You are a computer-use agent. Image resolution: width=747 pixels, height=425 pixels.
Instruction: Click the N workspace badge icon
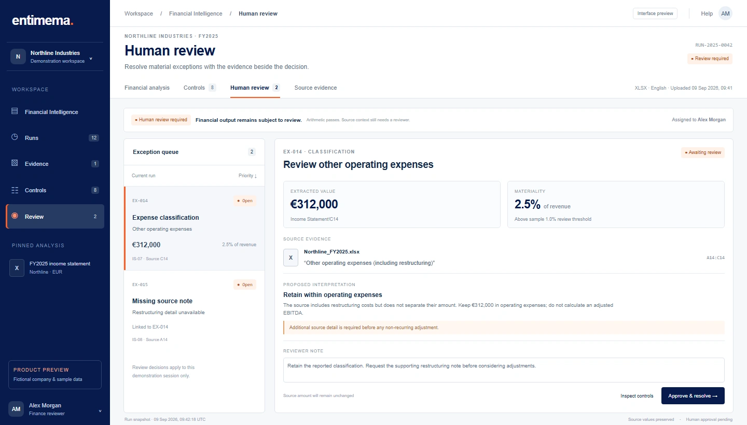(18, 56)
